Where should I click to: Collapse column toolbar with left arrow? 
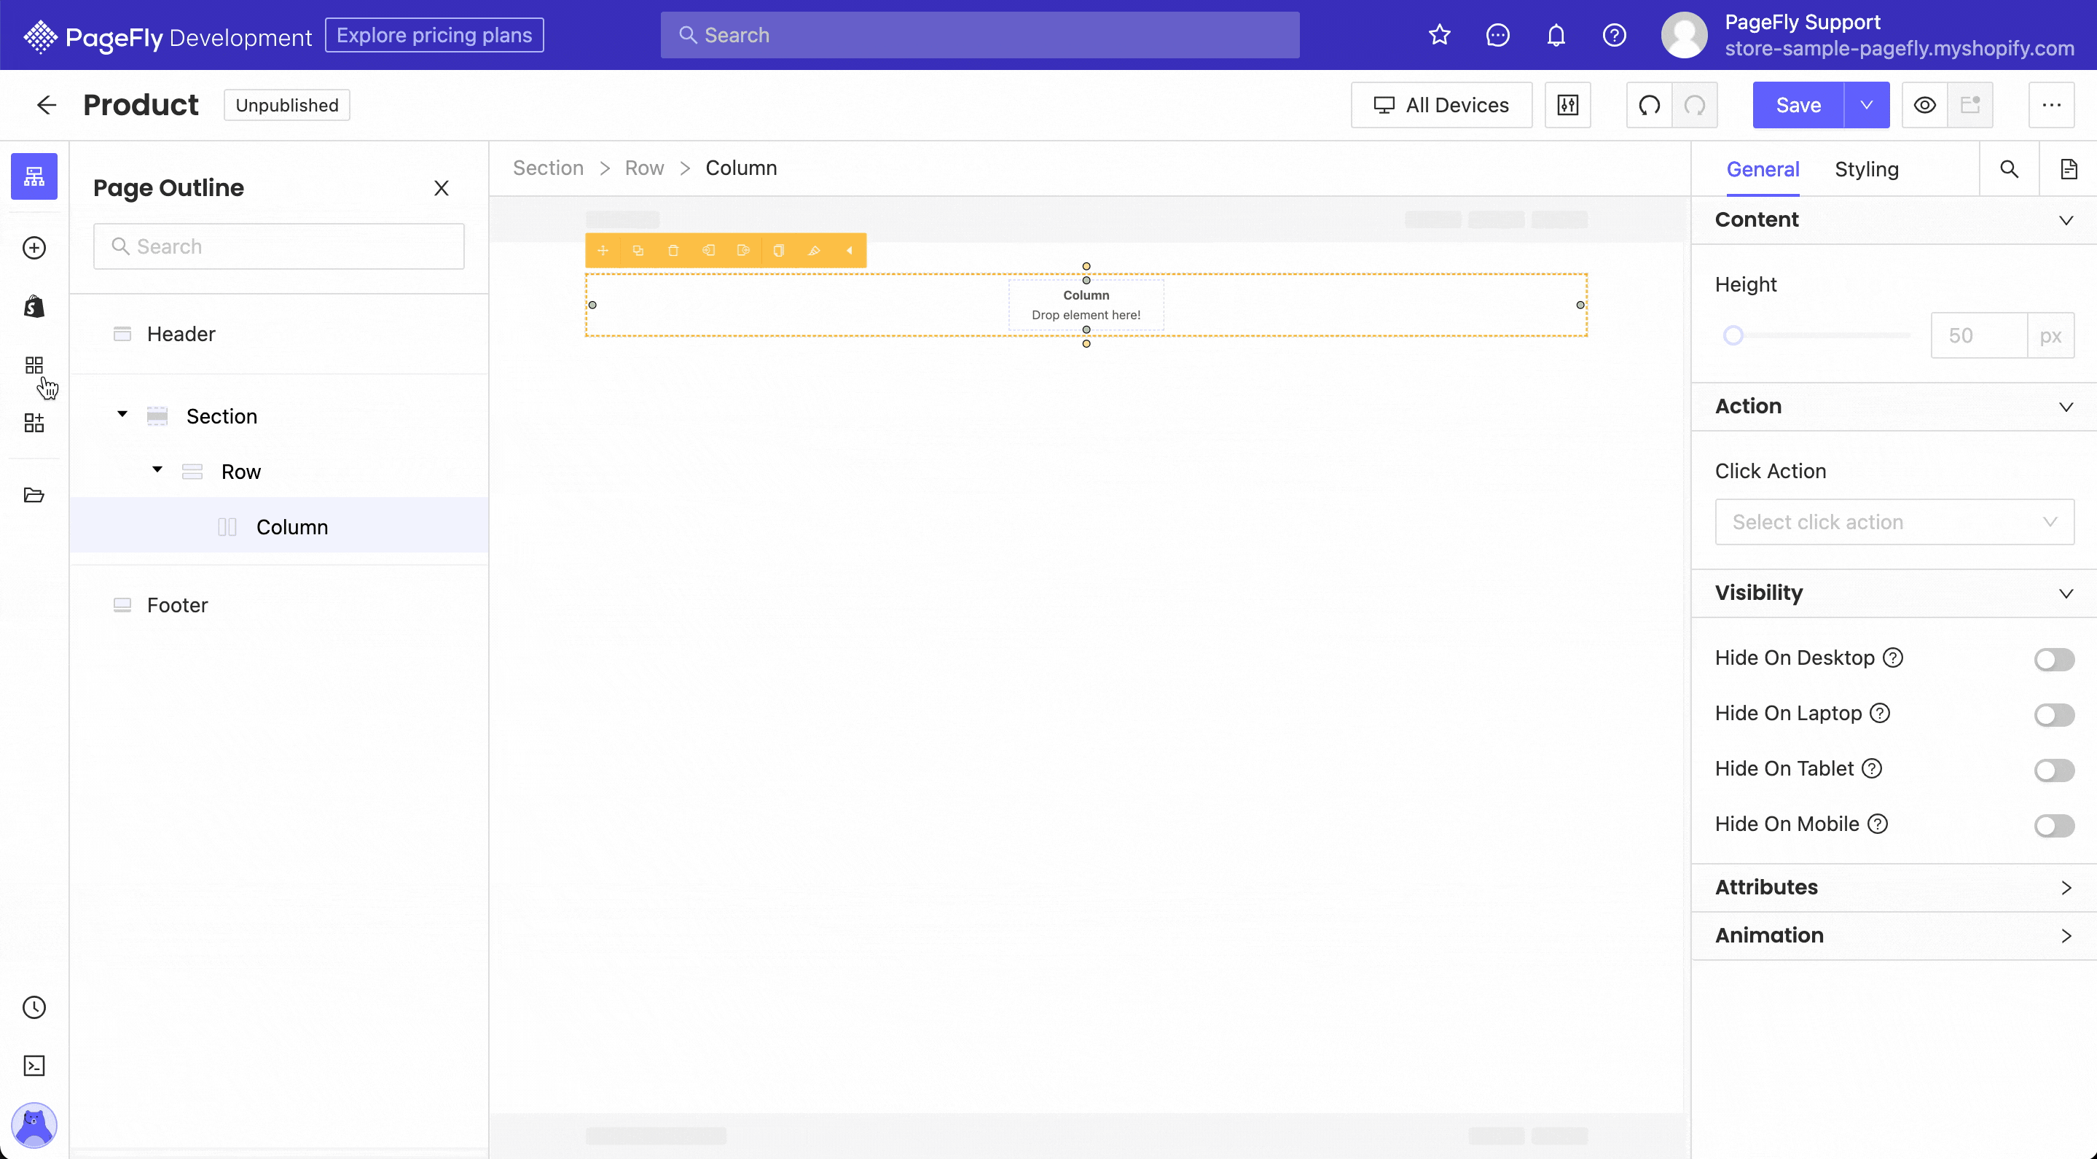pos(849,251)
